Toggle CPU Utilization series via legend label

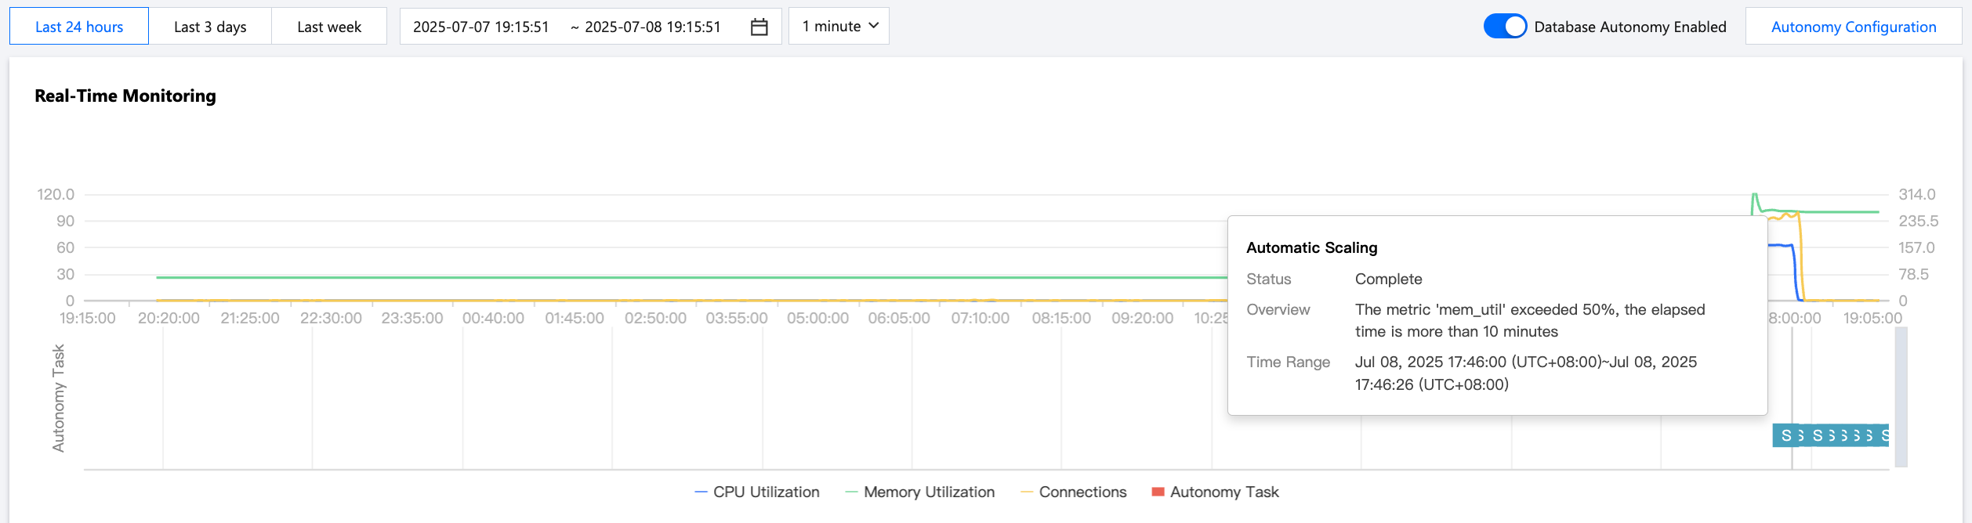click(x=766, y=492)
